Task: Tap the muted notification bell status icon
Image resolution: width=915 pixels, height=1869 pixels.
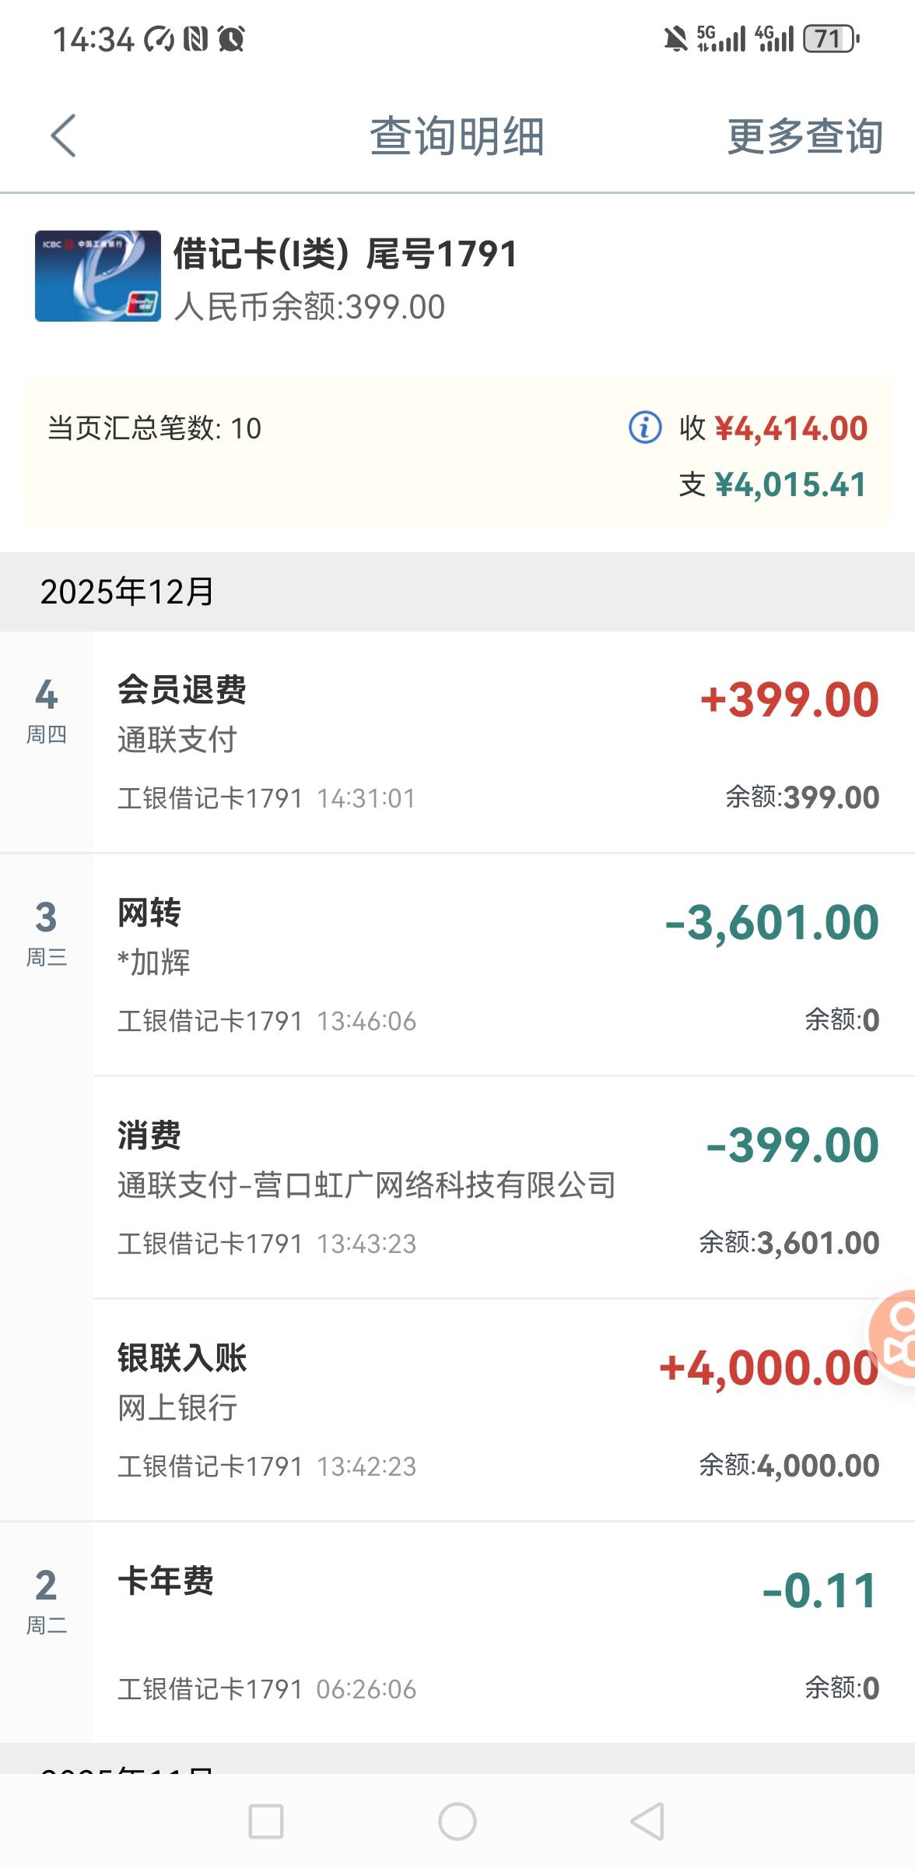Action: (675, 38)
